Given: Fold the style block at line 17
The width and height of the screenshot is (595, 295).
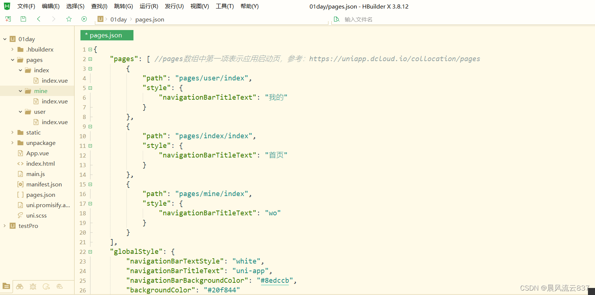Looking at the screenshot, I should (90, 203).
